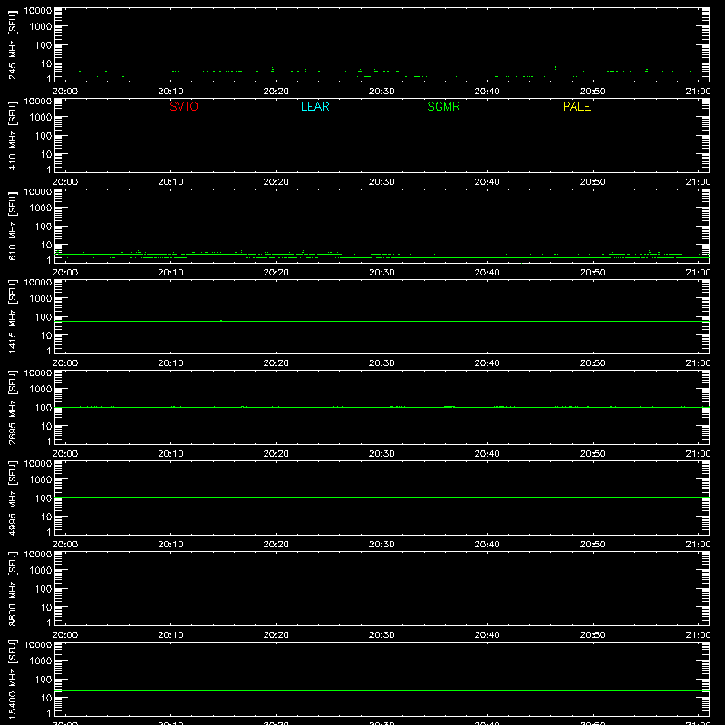Select the 245 MHz [SFU] axis label

(12, 44)
